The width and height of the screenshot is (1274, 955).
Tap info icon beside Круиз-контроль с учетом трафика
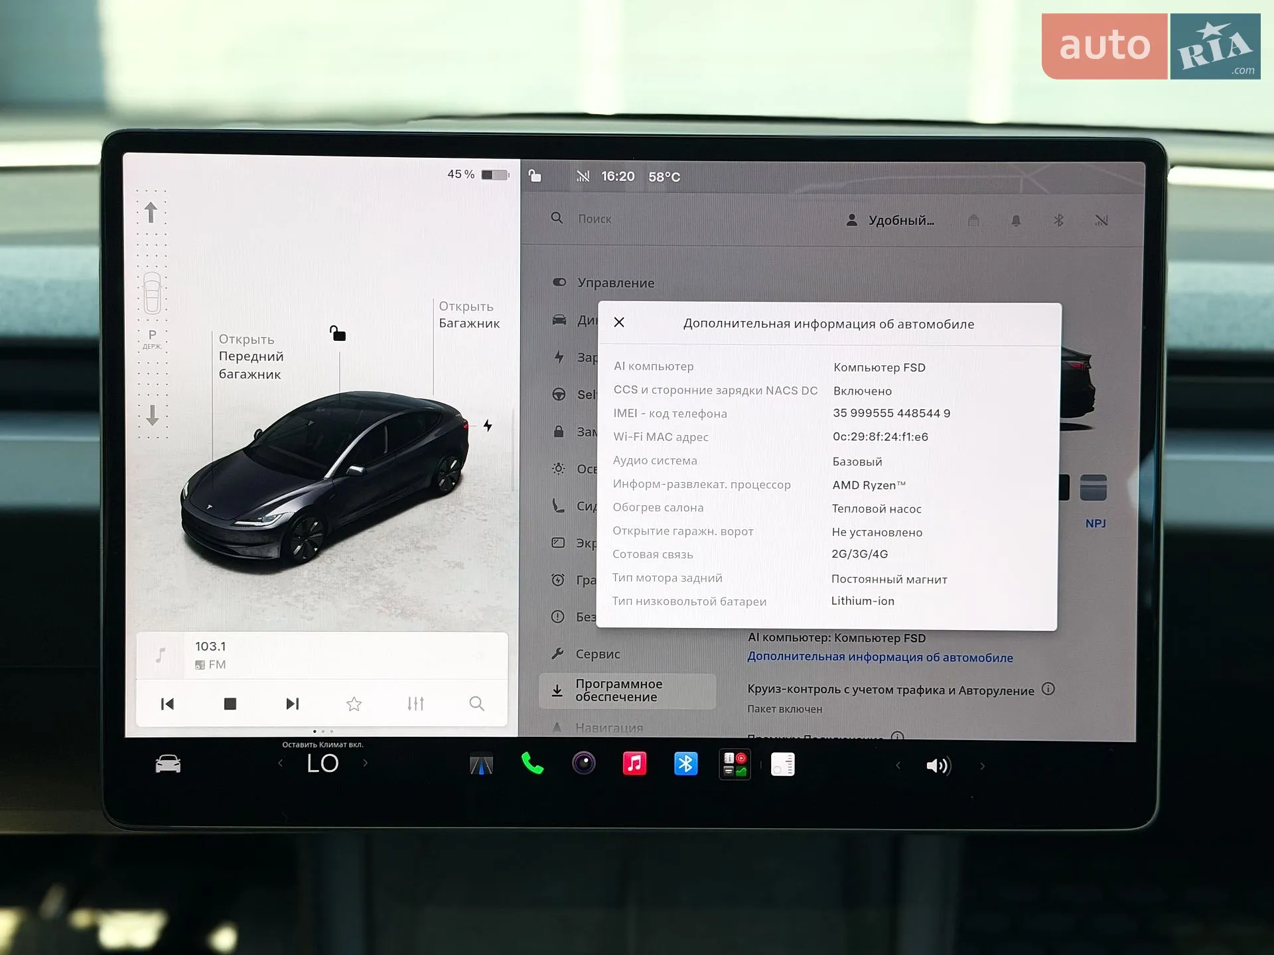(1048, 688)
